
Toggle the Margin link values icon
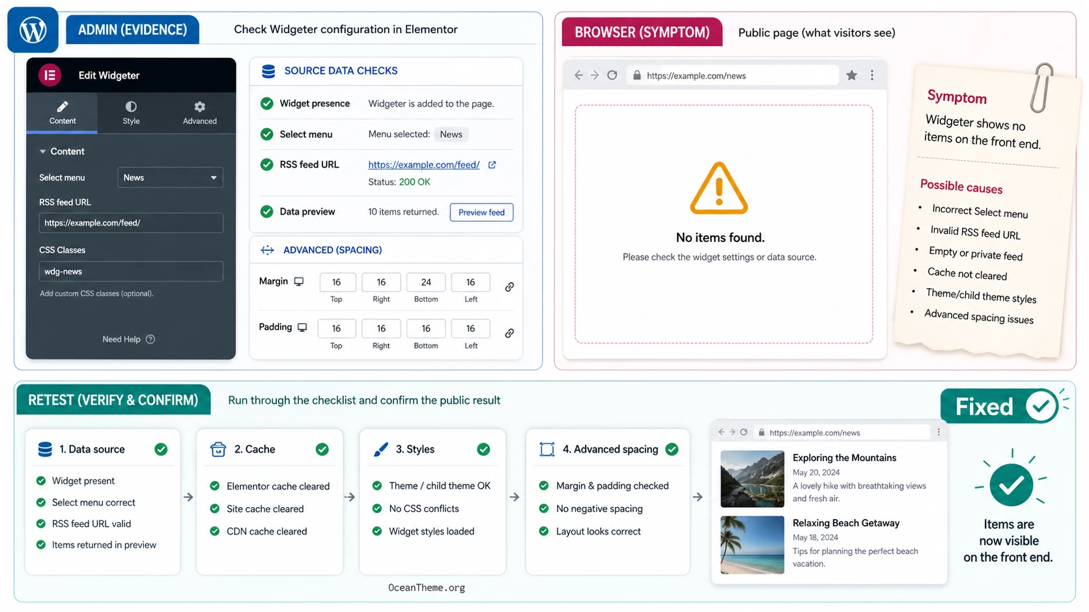509,287
